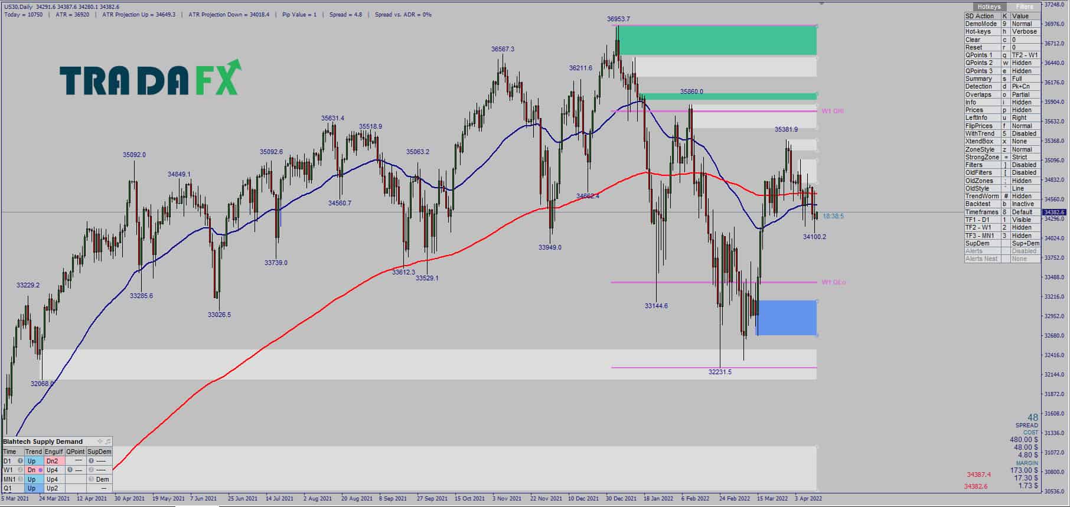Click the chart shift triangle on top edge

tap(821, 4)
